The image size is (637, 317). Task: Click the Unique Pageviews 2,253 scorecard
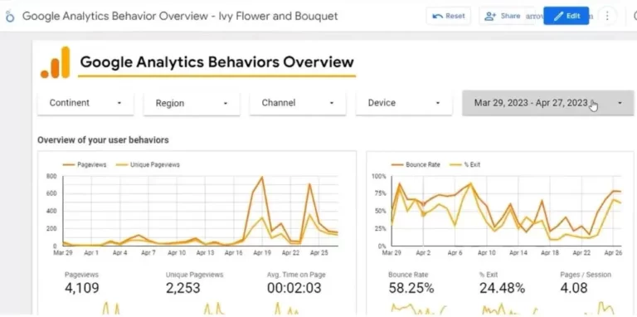click(x=194, y=283)
